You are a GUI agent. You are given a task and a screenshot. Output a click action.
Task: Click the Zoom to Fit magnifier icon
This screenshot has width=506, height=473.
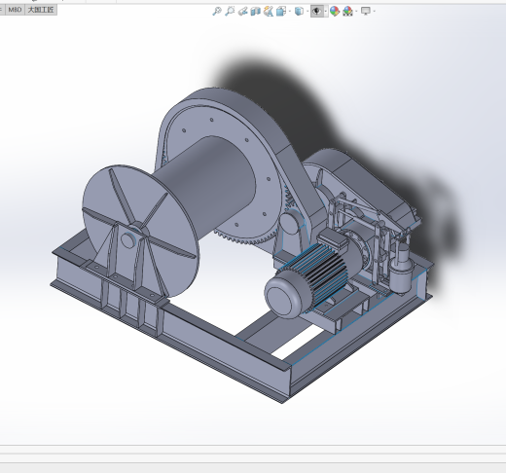[x=216, y=12]
